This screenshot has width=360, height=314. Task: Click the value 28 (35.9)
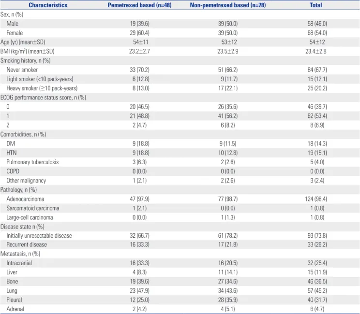pos(228,300)
